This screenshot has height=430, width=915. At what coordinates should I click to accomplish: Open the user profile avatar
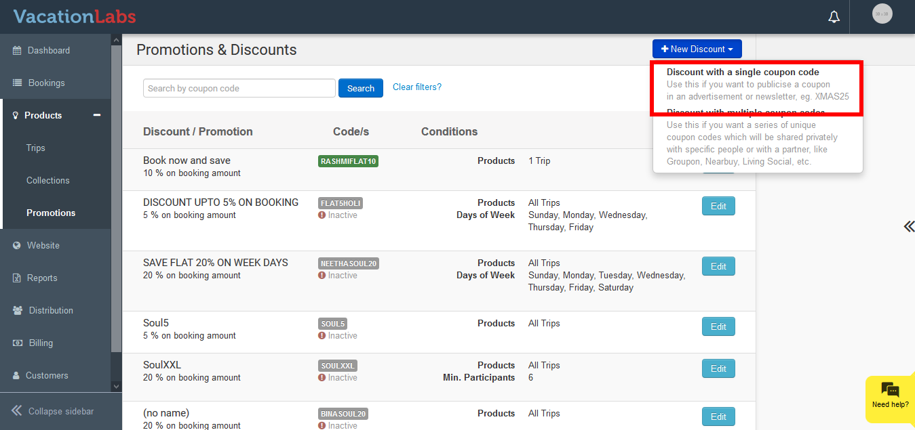click(x=882, y=14)
